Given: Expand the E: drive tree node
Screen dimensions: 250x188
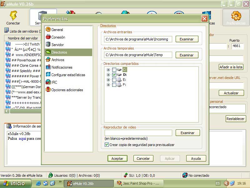Looking at the screenshot, I should coord(108,80).
